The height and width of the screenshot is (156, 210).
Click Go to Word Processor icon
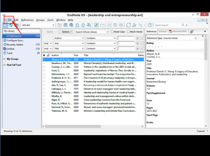coord(121,25)
